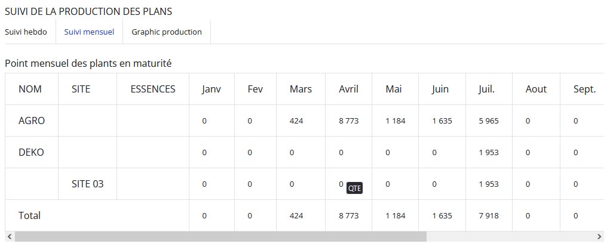The width and height of the screenshot is (613, 250).
Task: Click the Total July value 7 918
Action: 489,215
